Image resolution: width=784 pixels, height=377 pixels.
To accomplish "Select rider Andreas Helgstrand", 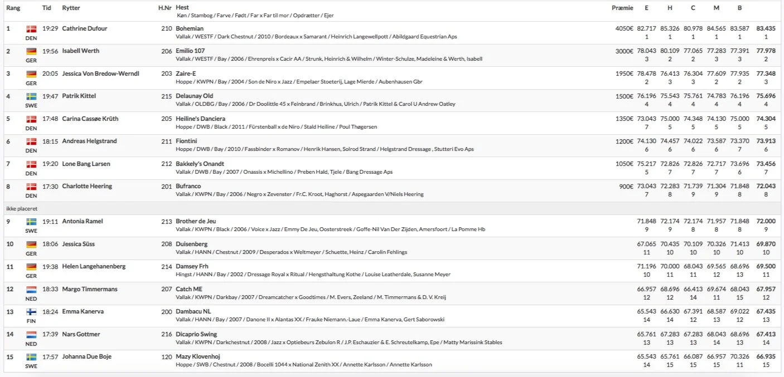I will (x=89, y=141).
